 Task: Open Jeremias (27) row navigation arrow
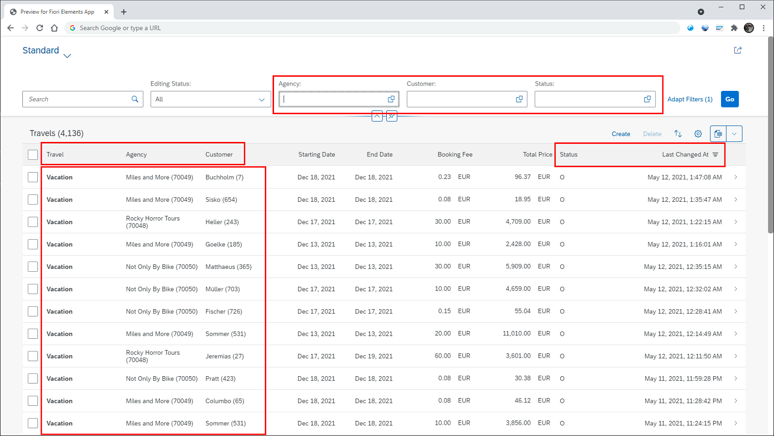point(736,356)
